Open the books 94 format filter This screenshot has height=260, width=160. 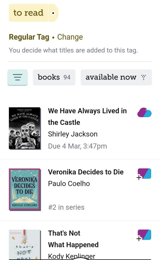pyautogui.click(x=54, y=77)
